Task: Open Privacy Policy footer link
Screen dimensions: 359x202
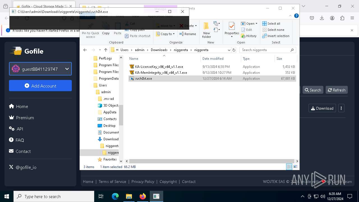Action: pos(143,182)
